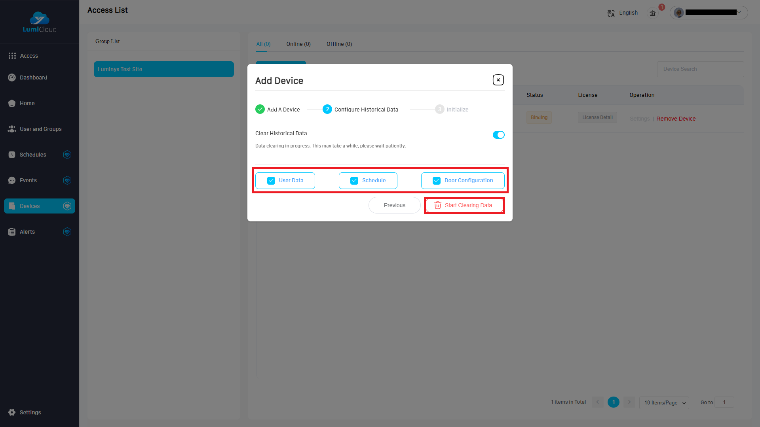
Task: Uncheck the Schedule checkbox
Action: [x=354, y=181]
